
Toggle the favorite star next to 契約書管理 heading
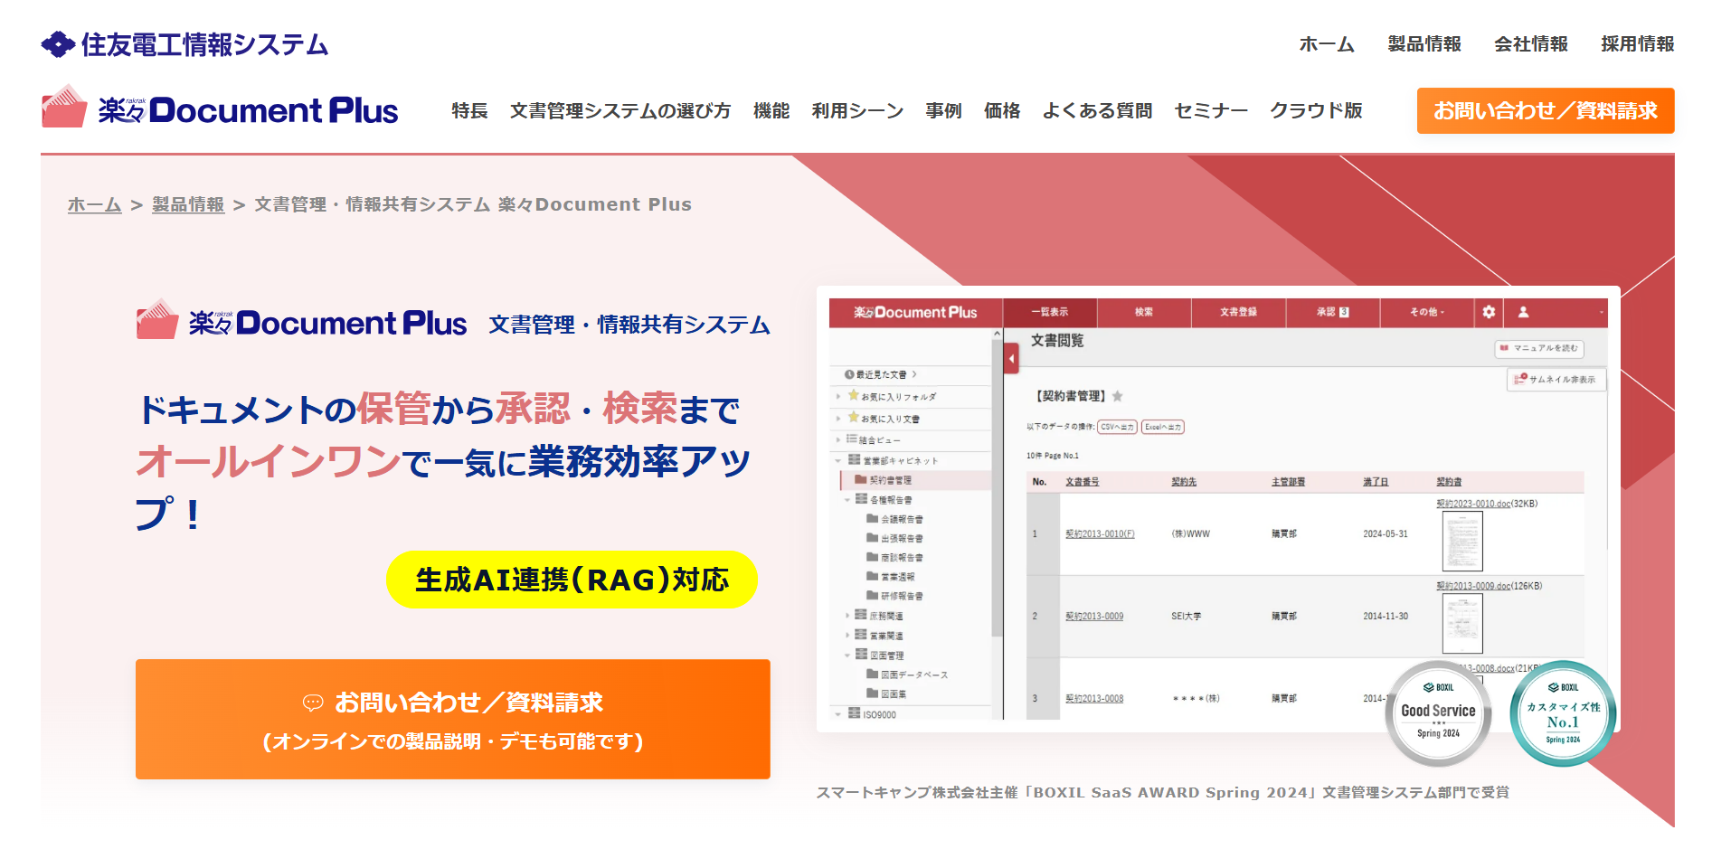tap(1119, 396)
